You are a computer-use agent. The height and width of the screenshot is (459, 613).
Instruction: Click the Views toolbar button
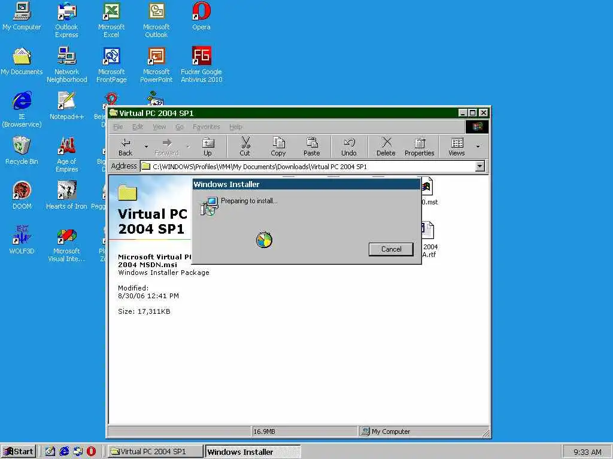(x=457, y=147)
